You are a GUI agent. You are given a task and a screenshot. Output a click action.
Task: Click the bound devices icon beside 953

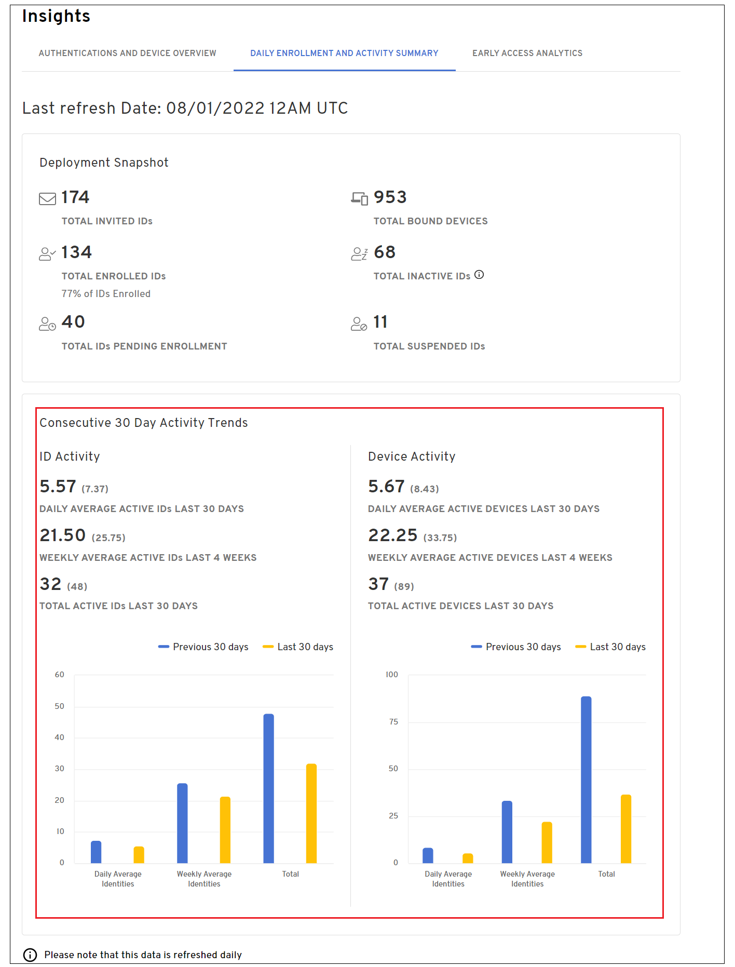click(359, 198)
